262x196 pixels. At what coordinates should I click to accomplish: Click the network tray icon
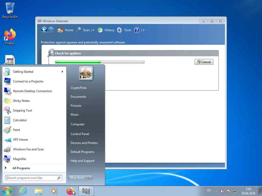tap(235, 191)
